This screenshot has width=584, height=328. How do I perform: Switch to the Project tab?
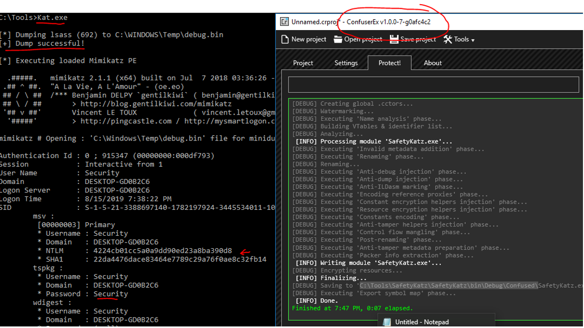coord(303,63)
